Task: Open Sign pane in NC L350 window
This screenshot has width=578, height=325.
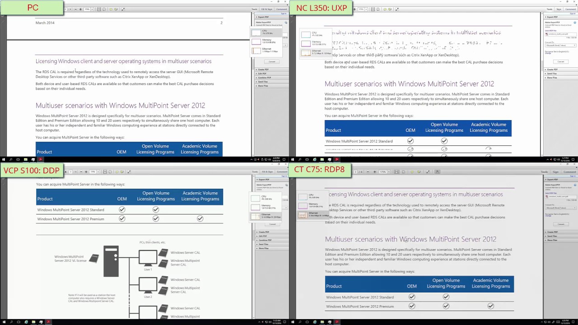Action: point(559,9)
